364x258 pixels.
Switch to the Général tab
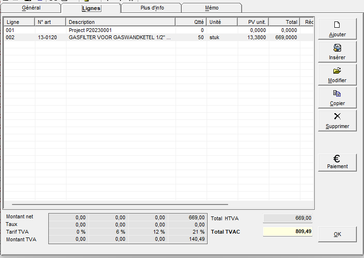tap(31, 8)
